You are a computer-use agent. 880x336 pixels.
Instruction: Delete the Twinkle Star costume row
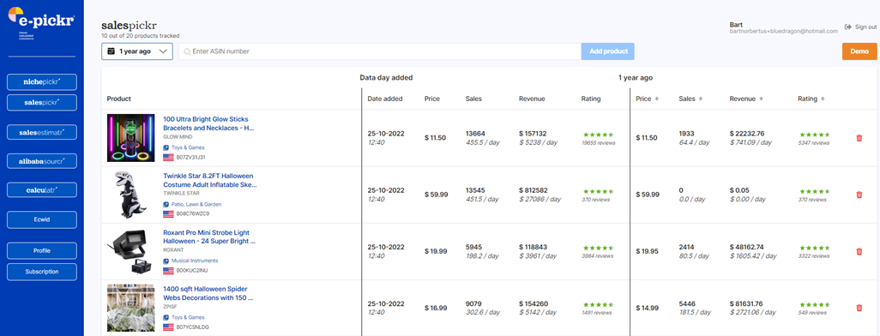859,195
